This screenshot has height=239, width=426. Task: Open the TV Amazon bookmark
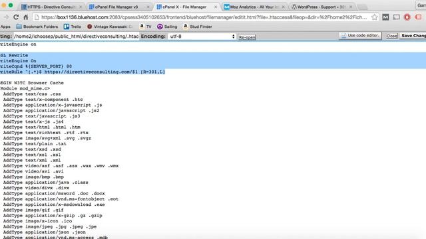[145, 27]
